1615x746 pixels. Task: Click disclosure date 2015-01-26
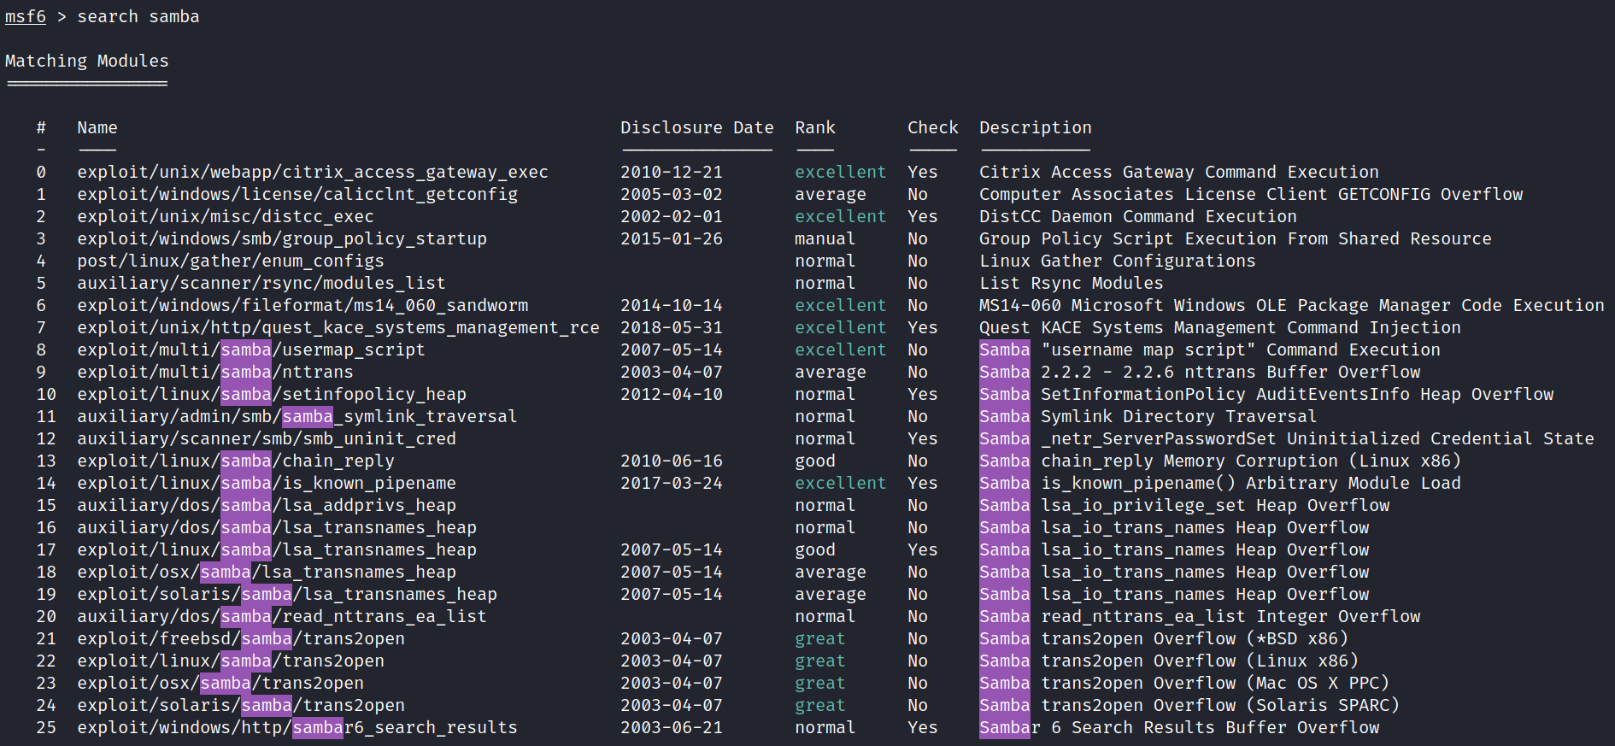[x=672, y=238]
